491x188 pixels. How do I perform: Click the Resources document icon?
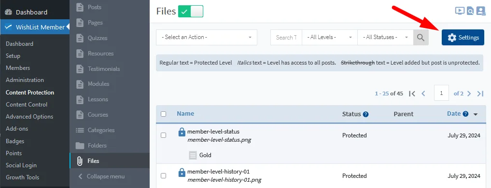coord(80,53)
